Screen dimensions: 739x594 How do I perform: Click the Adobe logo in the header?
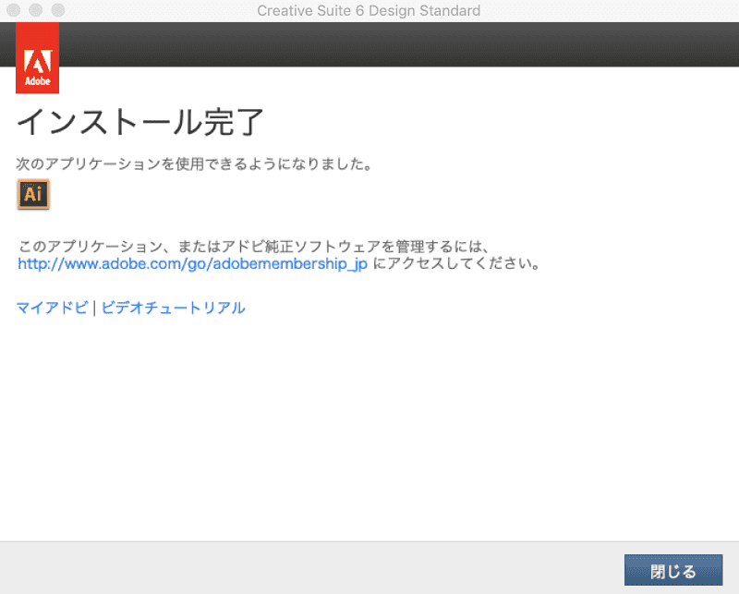[37, 58]
